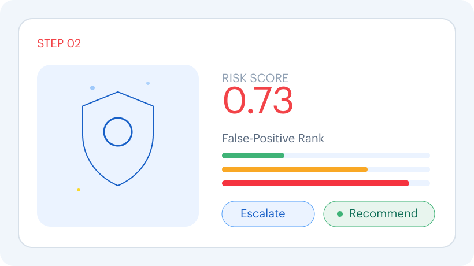Click the green false-positive rank bar
474x266 pixels.
[253, 156]
